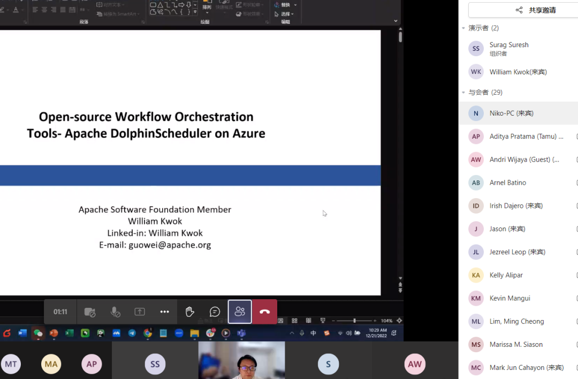578x379 pixels.
Task: Click the SS avatar tile in video strip
Action: coord(155,361)
